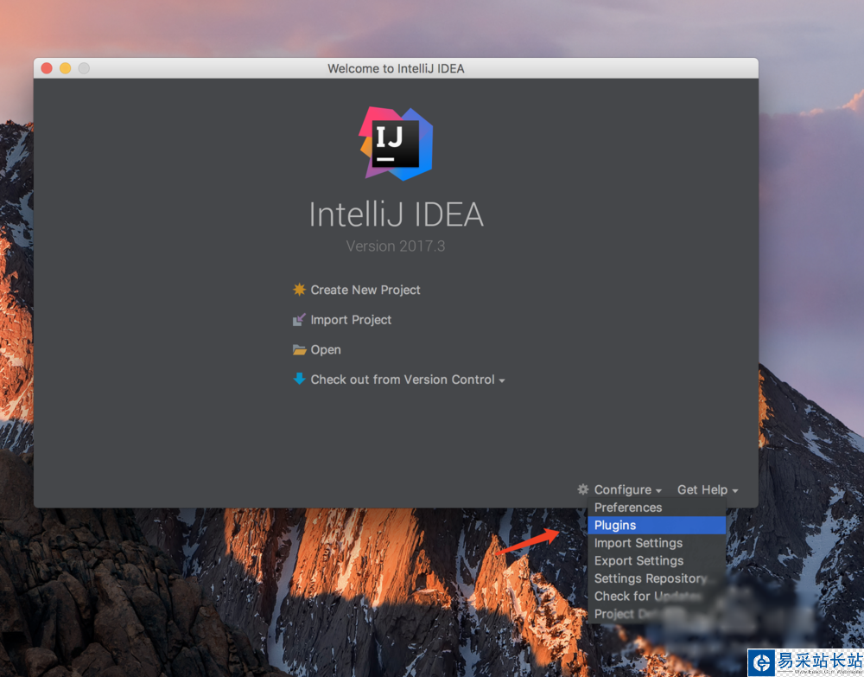Image resolution: width=864 pixels, height=677 pixels.
Task: Click the IntelliJ IDEA logo
Action: 396,144
